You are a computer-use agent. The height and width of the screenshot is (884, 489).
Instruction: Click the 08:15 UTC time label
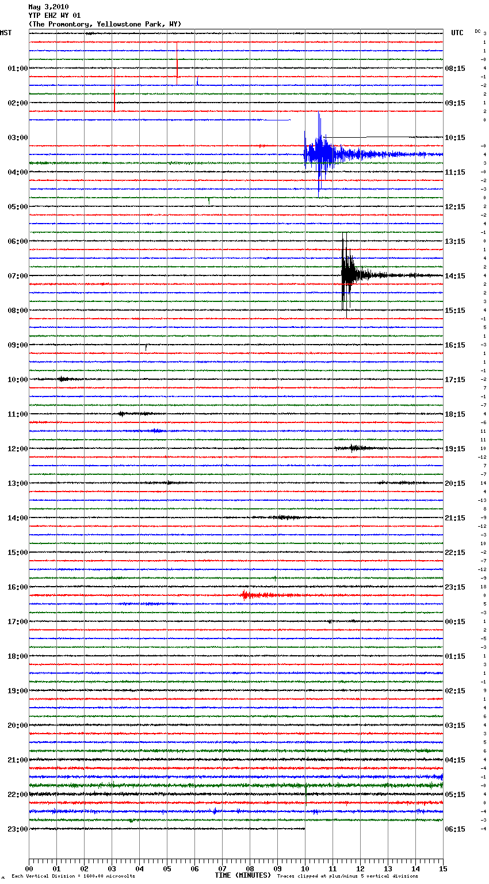455,69
